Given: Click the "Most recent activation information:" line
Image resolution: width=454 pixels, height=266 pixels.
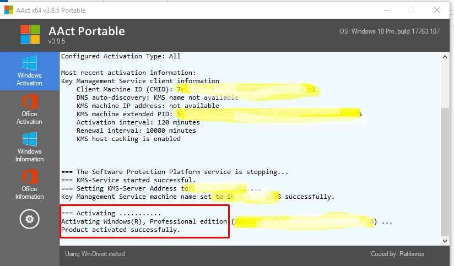Looking at the screenshot, I should pyautogui.click(x=128, y=73).
